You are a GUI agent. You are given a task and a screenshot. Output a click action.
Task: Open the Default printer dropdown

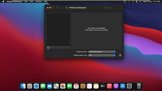[x=102, y=52]
